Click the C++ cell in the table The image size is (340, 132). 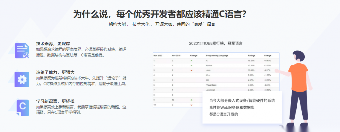tap(208, 75)
